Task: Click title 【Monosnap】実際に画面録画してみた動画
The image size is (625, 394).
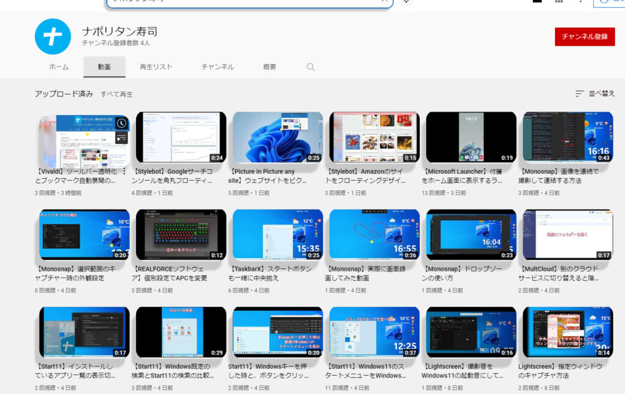Action: click(365, 273)
